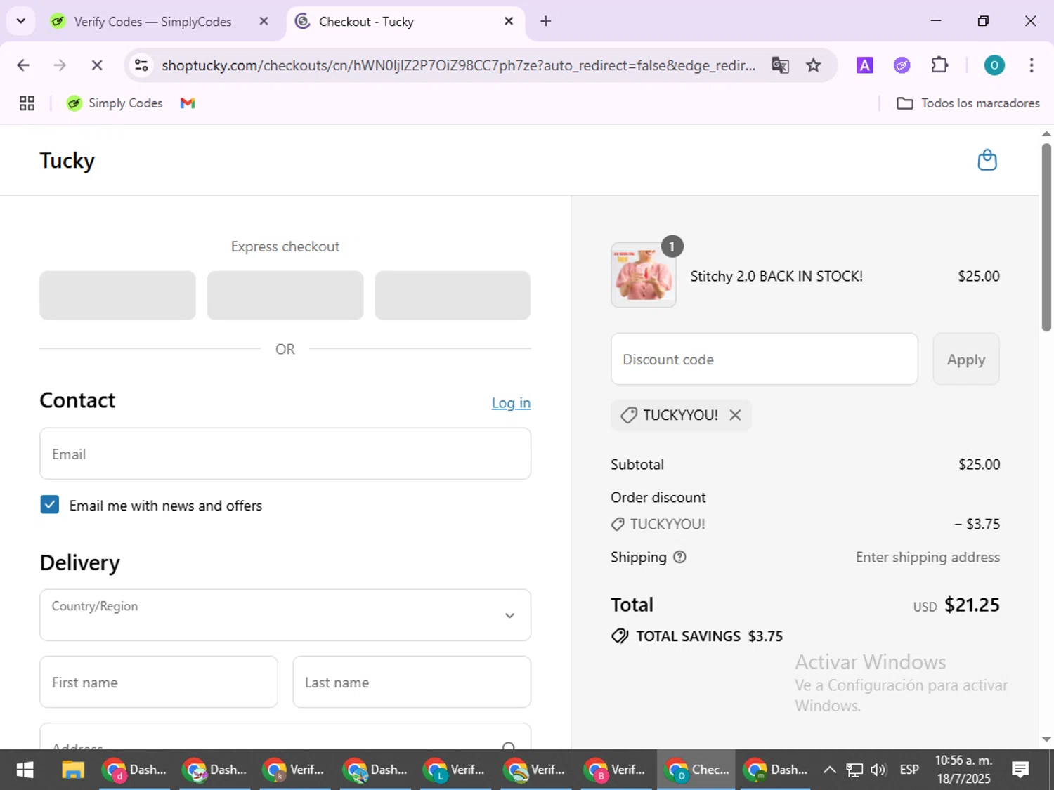Open the tab search dropdown arrow
This screenshot has width=1054, height=790.
tap(21, 21)
